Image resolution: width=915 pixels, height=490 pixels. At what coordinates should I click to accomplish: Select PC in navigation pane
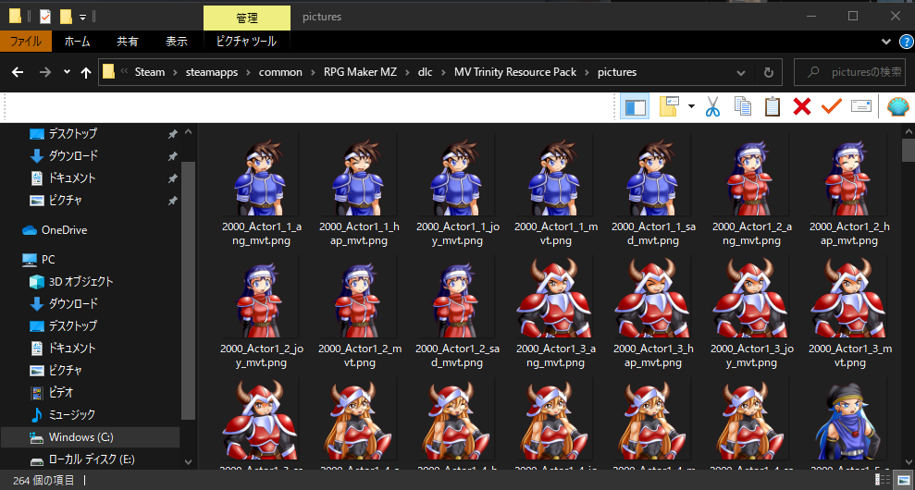point(48,259)
